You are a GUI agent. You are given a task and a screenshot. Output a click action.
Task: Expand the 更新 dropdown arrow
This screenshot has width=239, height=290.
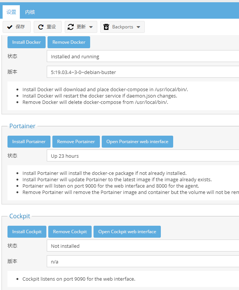tap(91, 27)
